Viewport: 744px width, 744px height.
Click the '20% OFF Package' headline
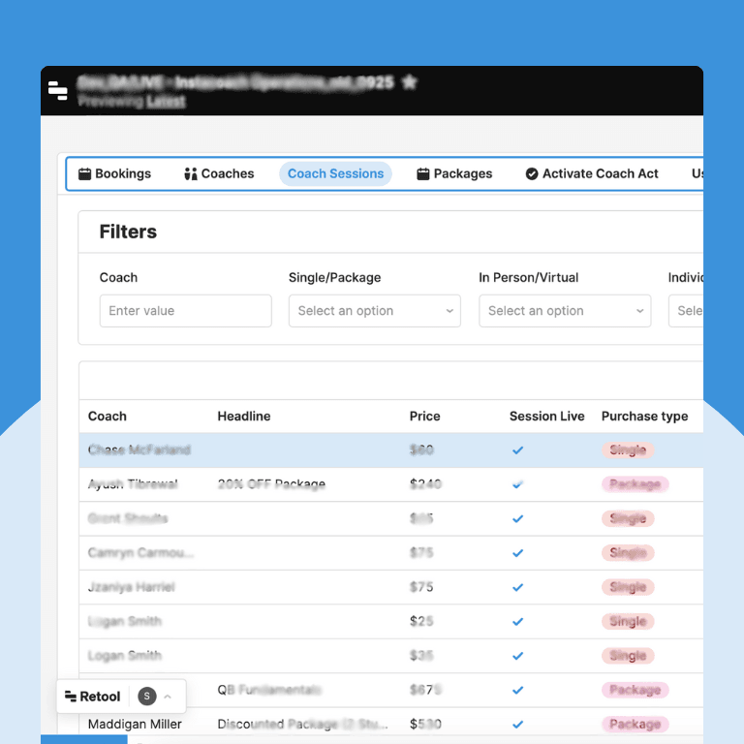(271, 484)
